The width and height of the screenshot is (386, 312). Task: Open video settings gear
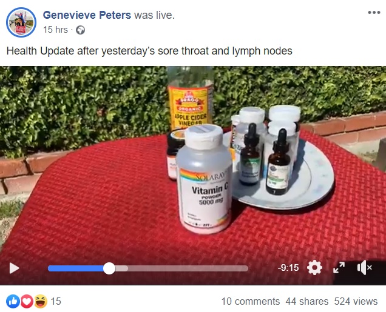(314, 268)
